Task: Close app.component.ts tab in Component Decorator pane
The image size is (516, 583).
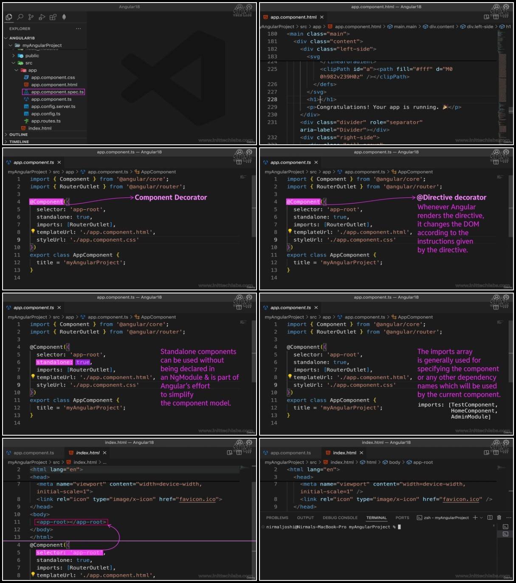Action: click(59, 162)
